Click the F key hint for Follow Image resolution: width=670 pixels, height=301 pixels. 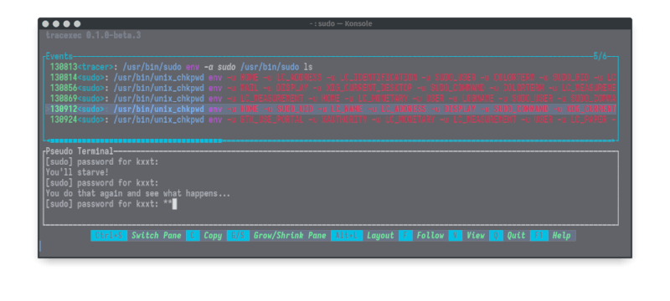[x=405, y=235]
